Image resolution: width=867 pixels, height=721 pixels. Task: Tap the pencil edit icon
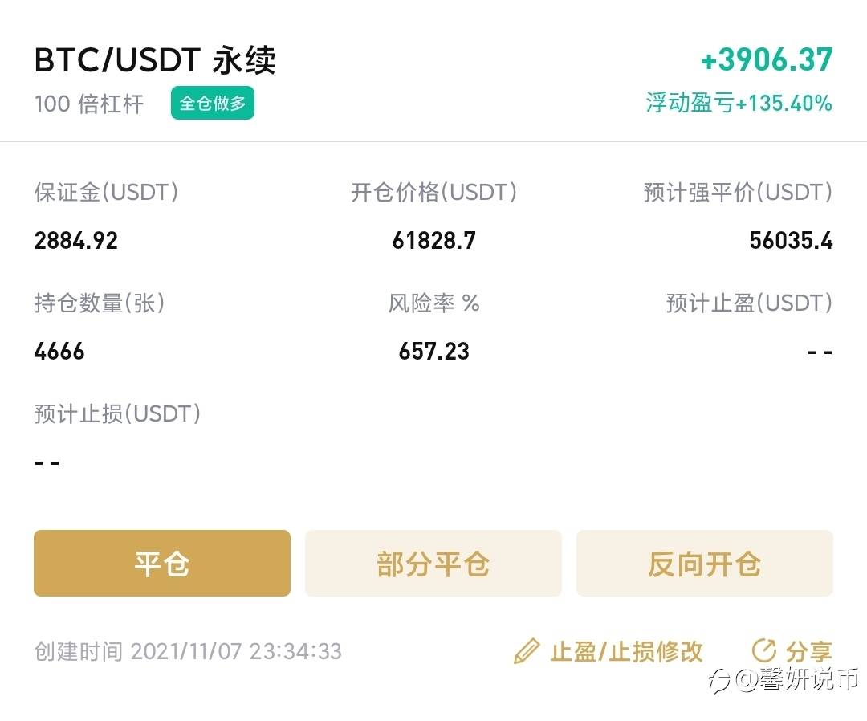coord(527,651)
